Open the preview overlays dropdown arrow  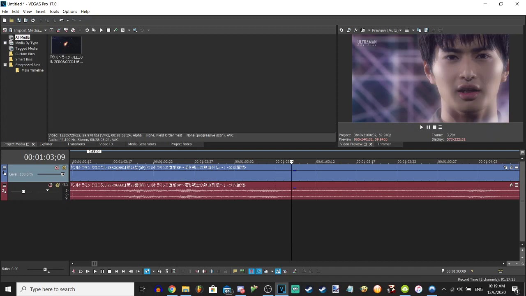coord(413,30)
